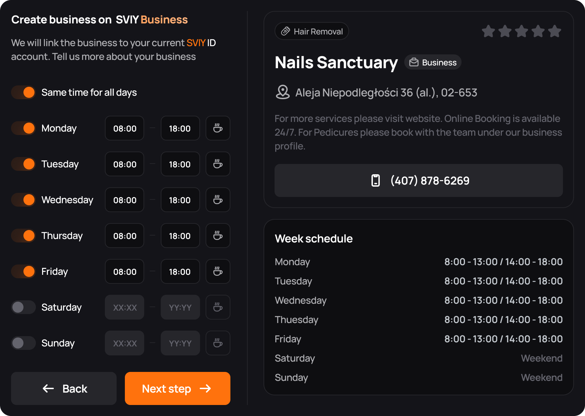
Task: Click the left arrow on Back button
Action: [48, 388]
